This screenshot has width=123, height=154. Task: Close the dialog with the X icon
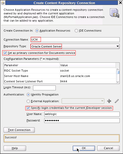click(120, 3)
